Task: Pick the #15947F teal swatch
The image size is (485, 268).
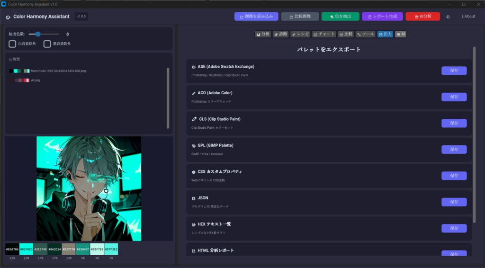Action: [x=82, y=249]
